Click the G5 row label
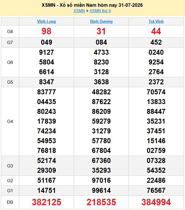The height and width of the screenshot is (210, 185). 10,82
